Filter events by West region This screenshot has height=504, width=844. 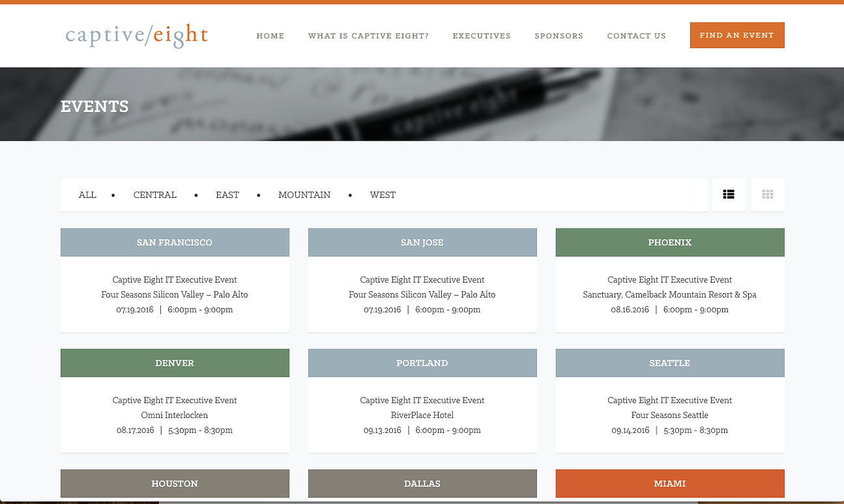coord(383,195)
